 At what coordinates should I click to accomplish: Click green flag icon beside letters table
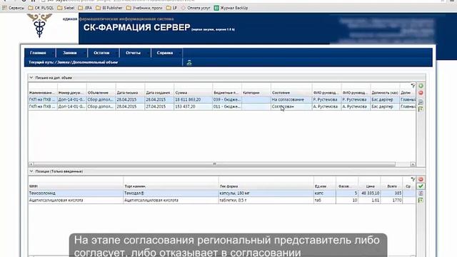(421, 109)
